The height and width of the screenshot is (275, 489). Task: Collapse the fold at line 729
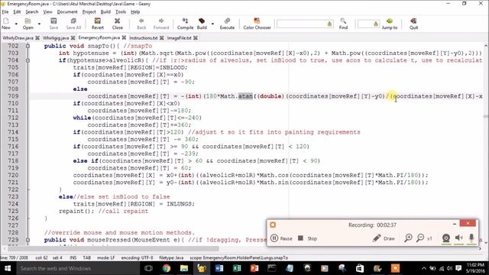pos(28,240)
